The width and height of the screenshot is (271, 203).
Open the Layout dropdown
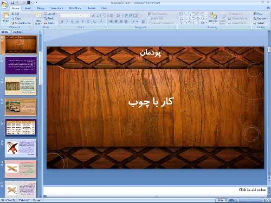click(x=50, y=14)
